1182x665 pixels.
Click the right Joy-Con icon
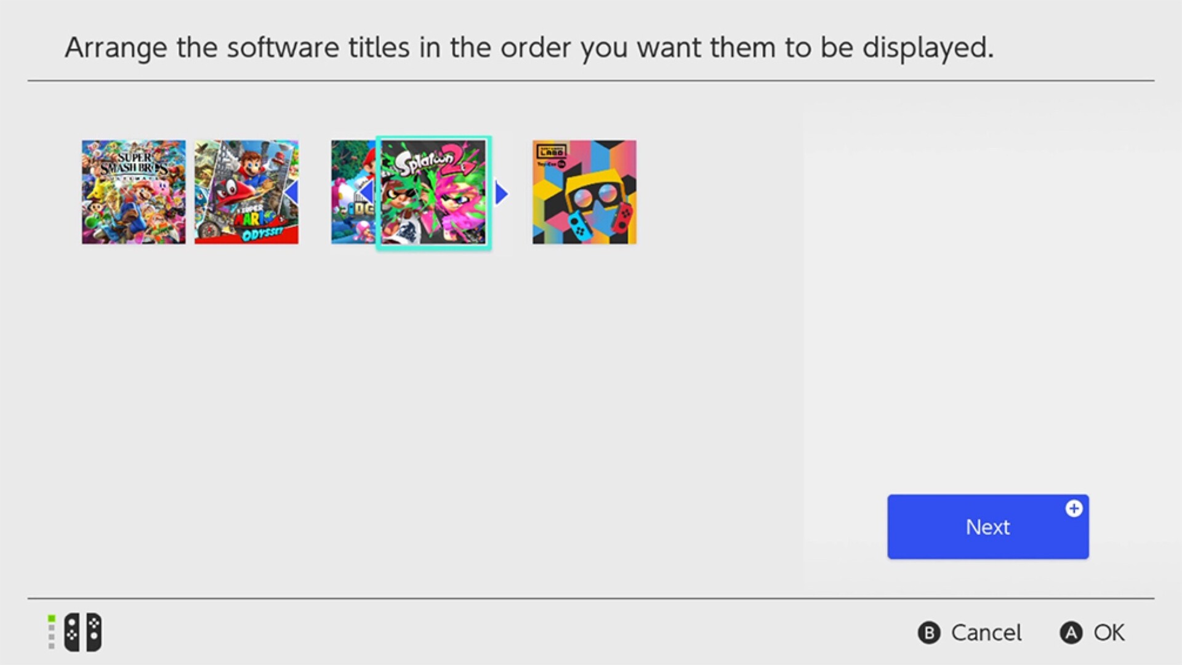tap(94, 632)
